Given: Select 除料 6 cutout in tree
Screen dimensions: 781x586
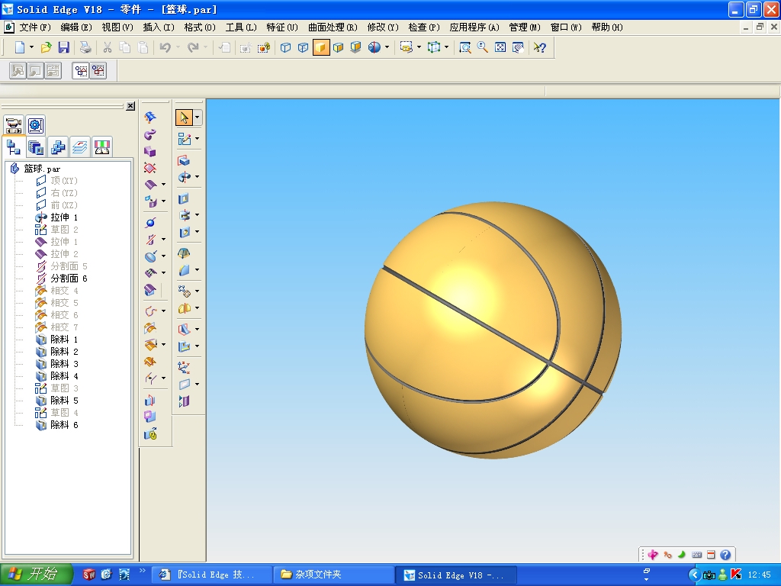Looking at the screenshot, I should [64, 425].
